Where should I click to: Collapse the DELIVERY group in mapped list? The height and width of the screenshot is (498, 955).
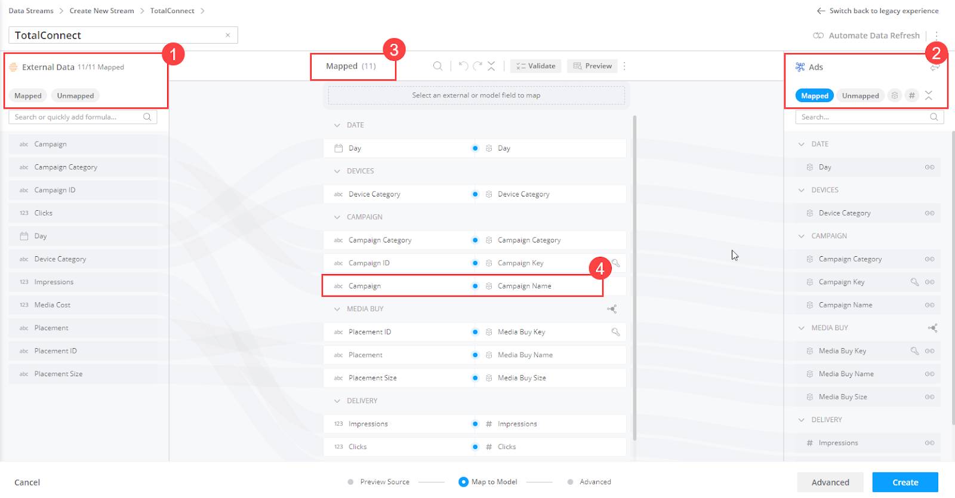(337, 401)
